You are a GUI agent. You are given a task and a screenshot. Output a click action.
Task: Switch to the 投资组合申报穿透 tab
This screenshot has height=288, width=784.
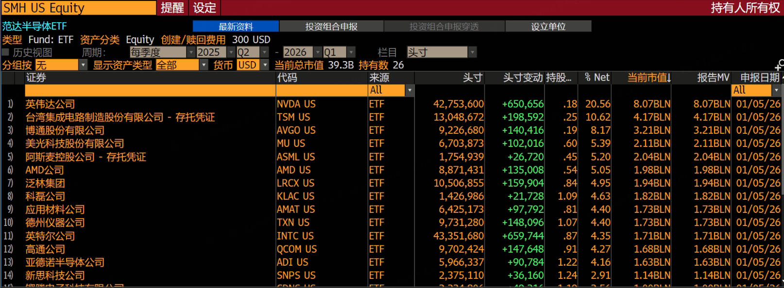click(x=444, y=26)
